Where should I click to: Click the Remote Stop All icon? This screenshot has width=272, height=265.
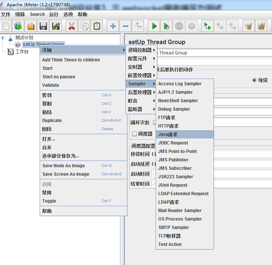(220, 26)
